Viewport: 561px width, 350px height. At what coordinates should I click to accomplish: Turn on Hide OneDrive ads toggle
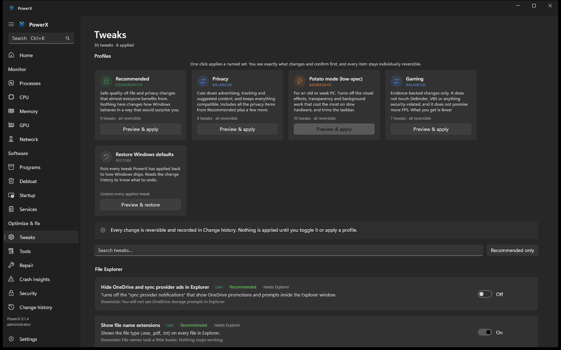point(485,294)
